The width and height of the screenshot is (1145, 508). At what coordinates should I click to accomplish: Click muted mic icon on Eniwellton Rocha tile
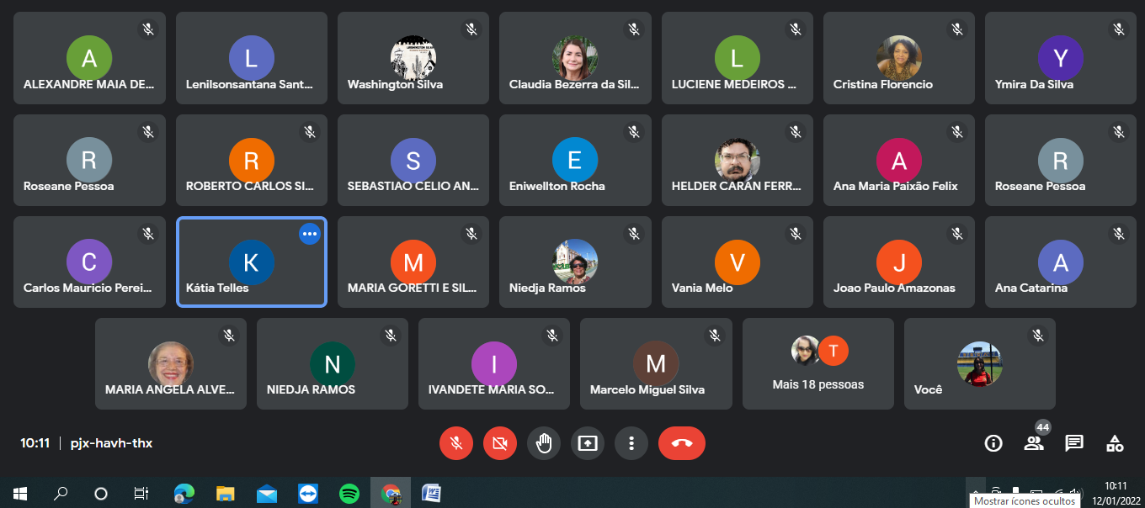pyautogui.click(x=634, y=132)
